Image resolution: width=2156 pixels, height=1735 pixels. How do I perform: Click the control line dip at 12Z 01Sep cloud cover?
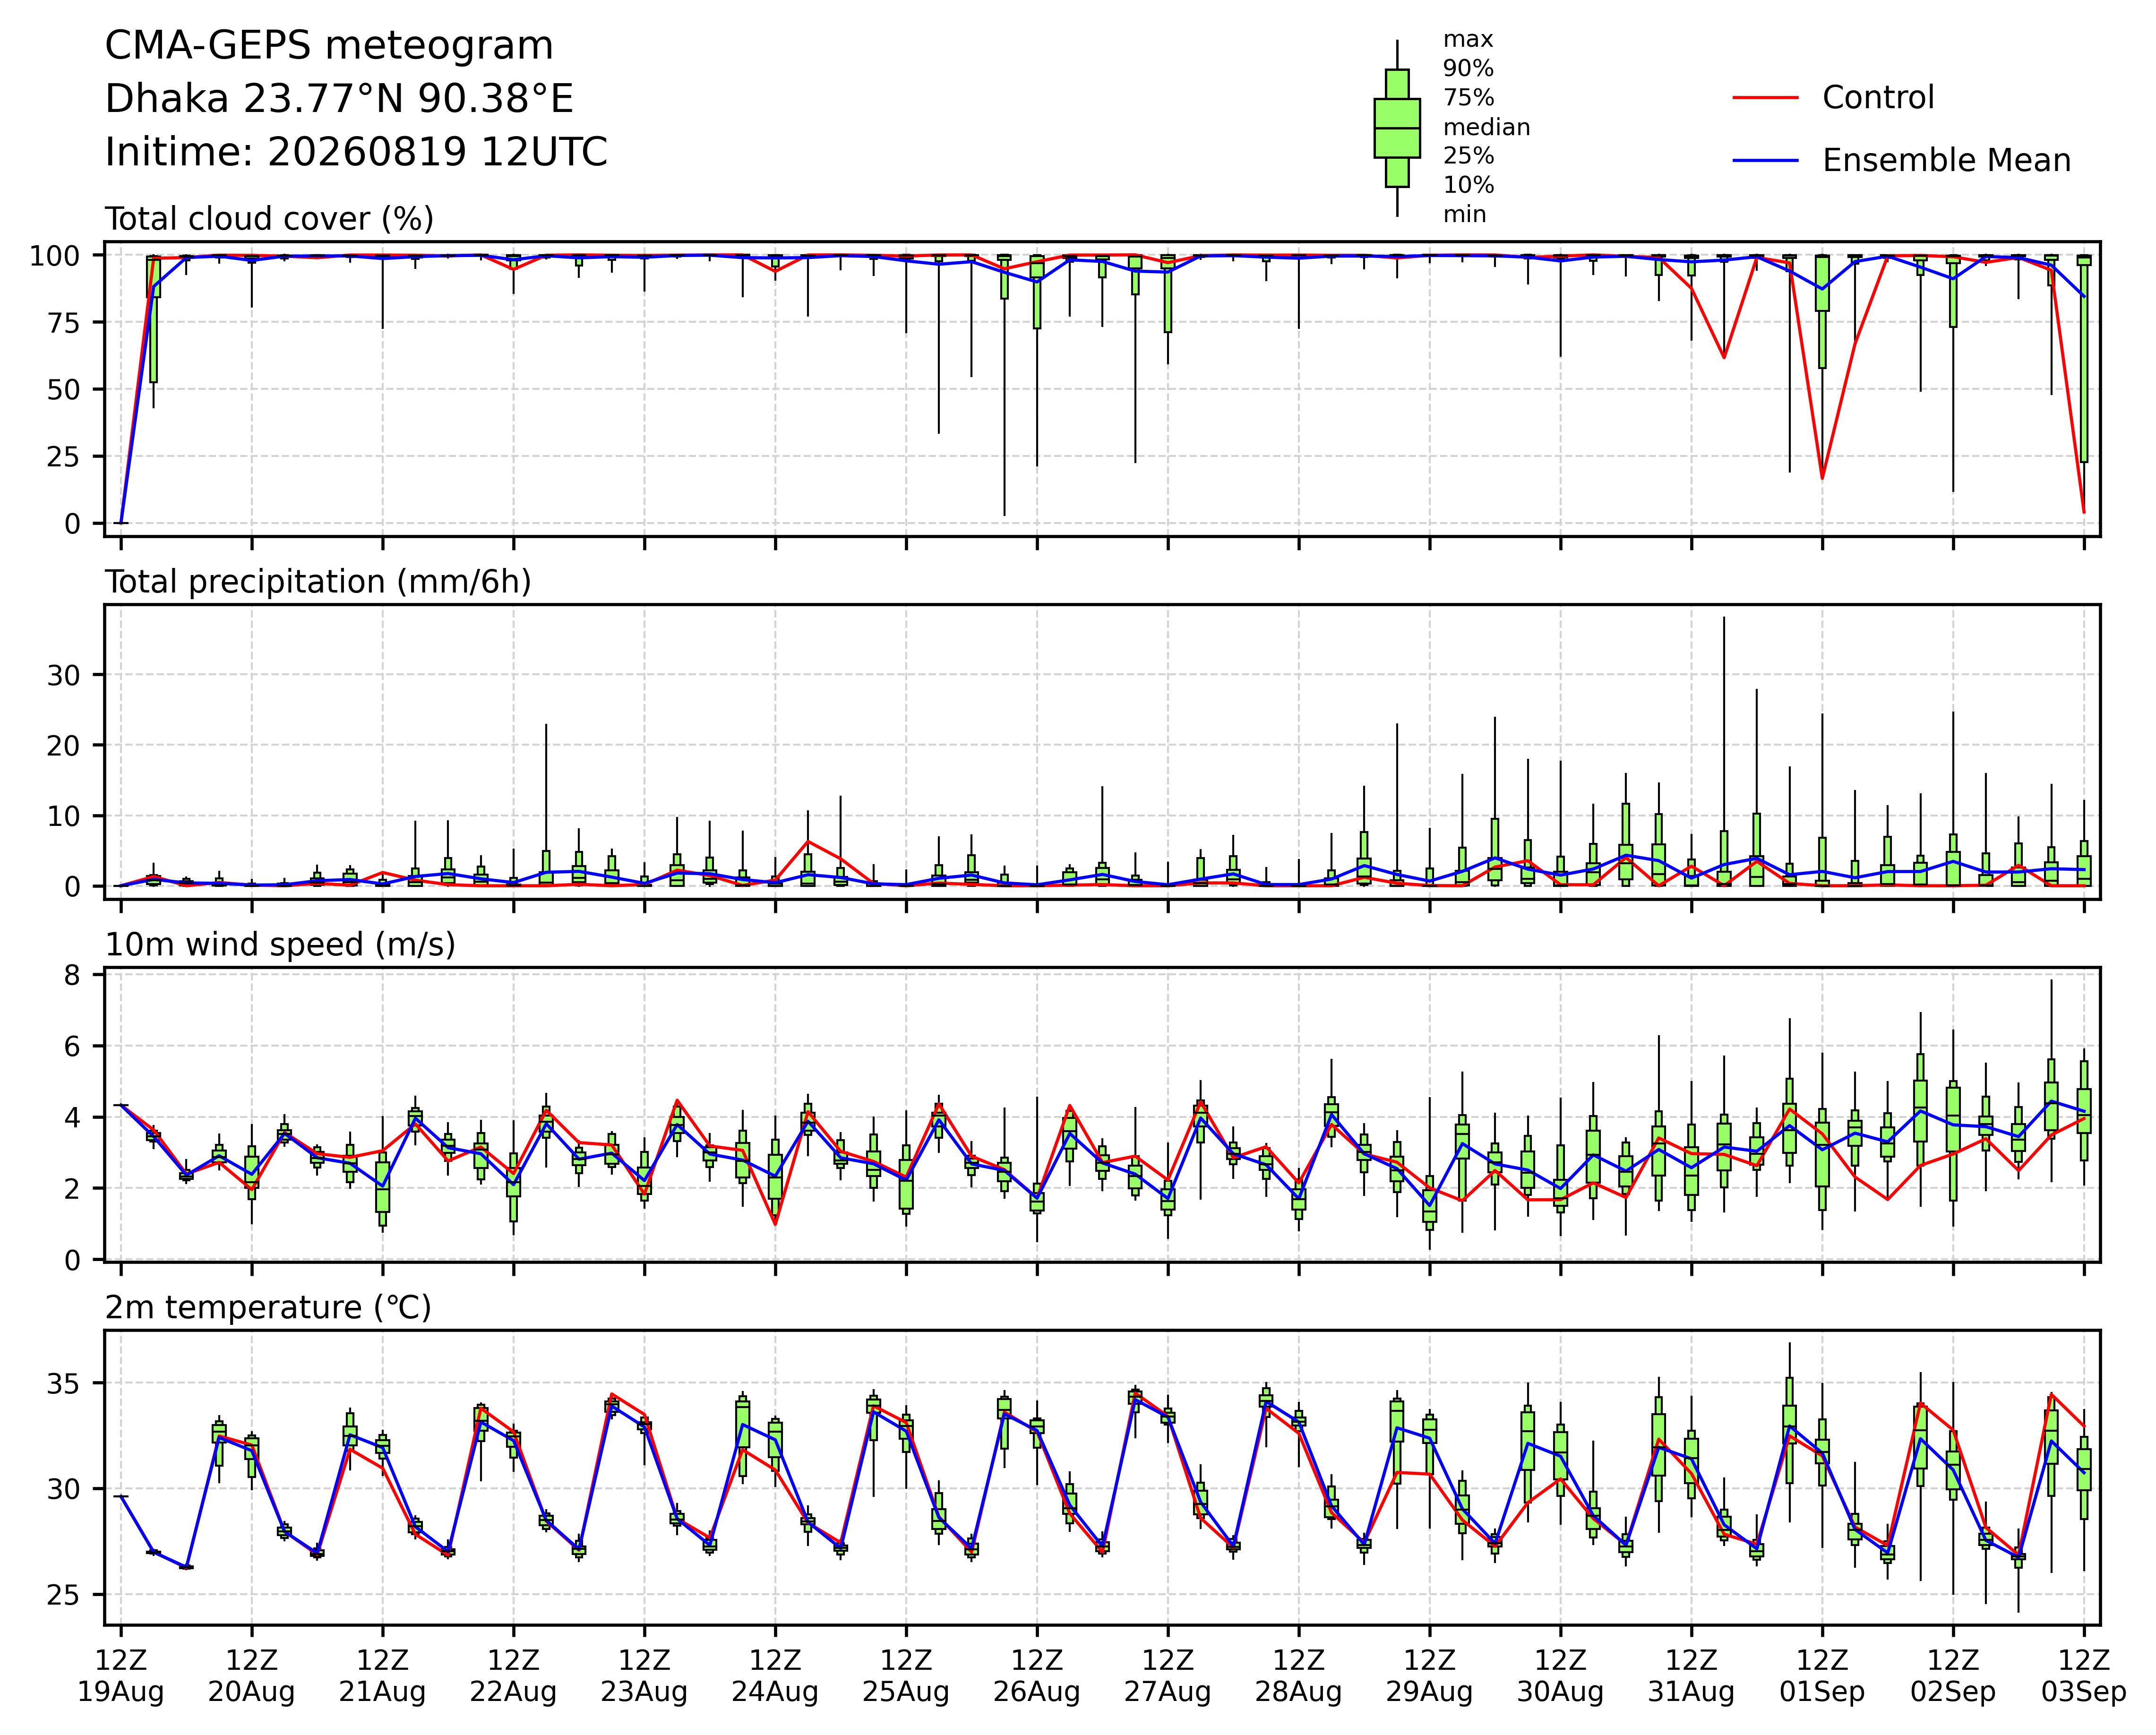click(1822, 478)
